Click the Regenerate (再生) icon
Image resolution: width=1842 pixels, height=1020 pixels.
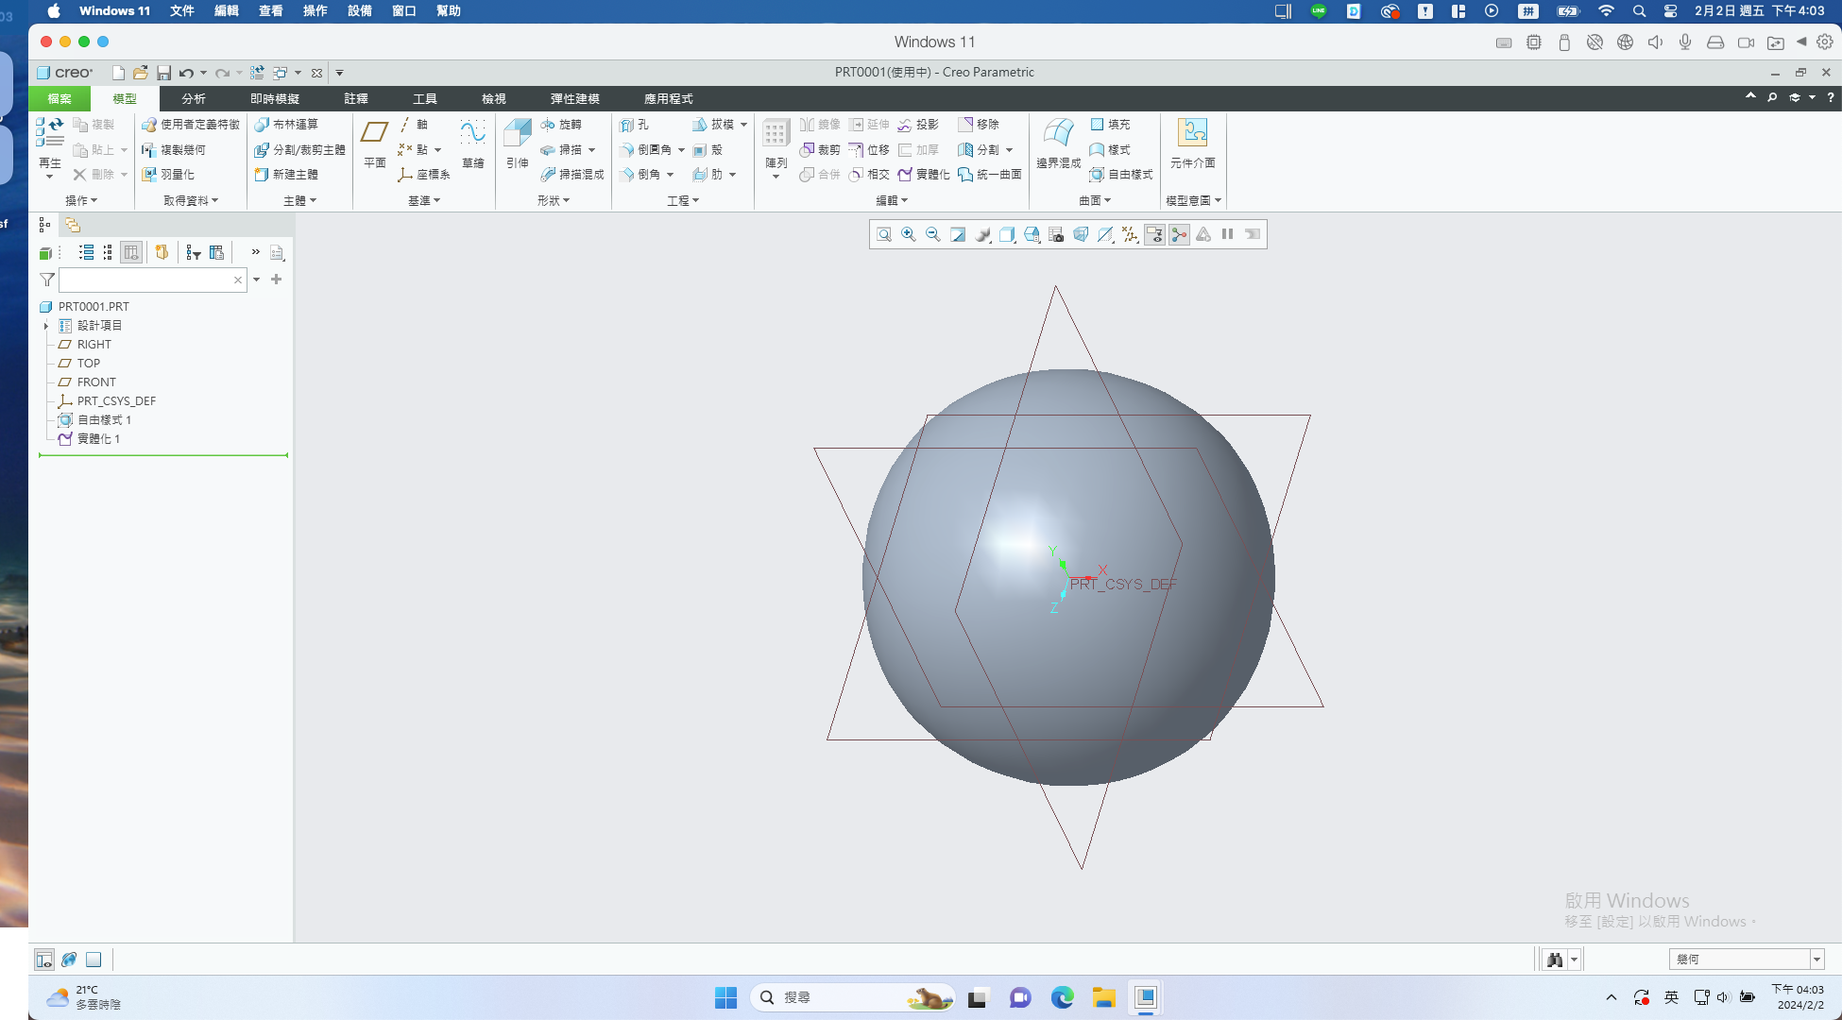click(50, 144)
